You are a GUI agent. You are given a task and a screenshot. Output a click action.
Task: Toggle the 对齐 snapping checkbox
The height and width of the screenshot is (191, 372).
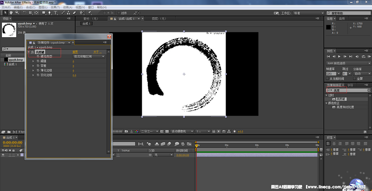pos(119,13)
